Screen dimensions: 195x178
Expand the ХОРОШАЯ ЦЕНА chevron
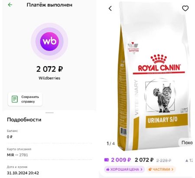(141, 169)
